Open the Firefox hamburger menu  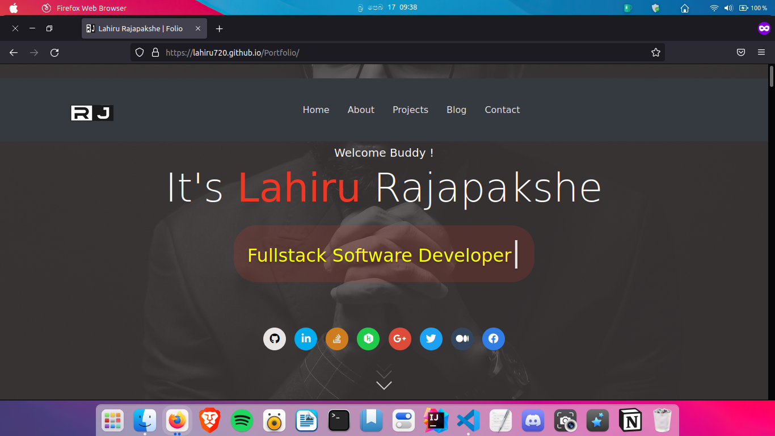pyautogui.click(x=761, y=52)
